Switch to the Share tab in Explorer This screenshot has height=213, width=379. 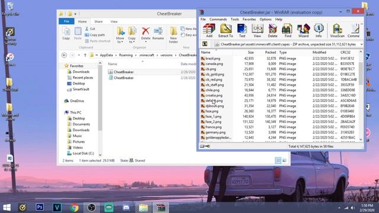point(98,21)
